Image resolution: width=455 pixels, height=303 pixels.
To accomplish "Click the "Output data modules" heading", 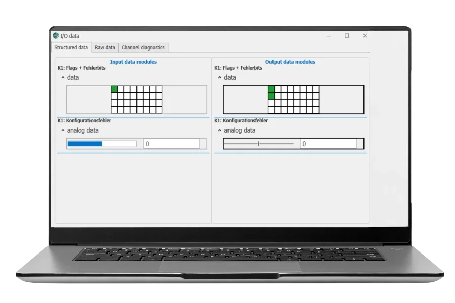I will pyautogui.click(x=290, y=62).
